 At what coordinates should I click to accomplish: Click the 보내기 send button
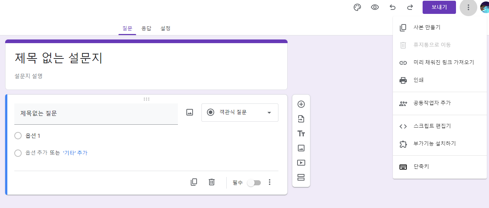[439, 7]
